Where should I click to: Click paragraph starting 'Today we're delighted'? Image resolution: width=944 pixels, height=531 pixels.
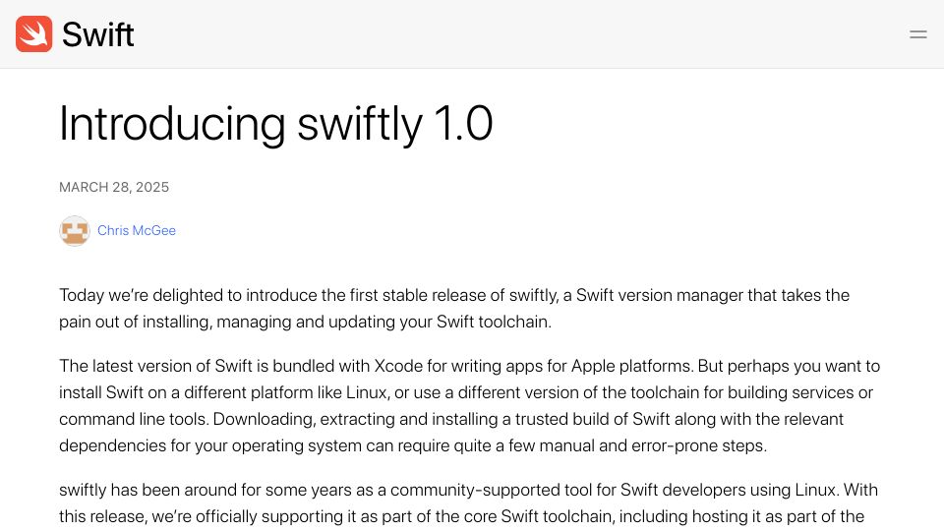click(x=454, y=308)
